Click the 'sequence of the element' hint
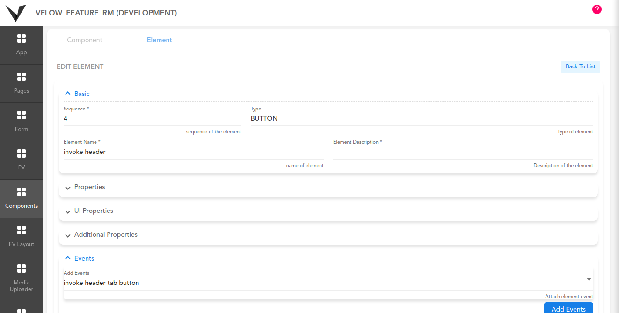Viewport: 619px width, 313px height. (213, 132)
